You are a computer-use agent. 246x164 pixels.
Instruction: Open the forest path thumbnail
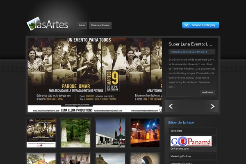coord(76,133)
